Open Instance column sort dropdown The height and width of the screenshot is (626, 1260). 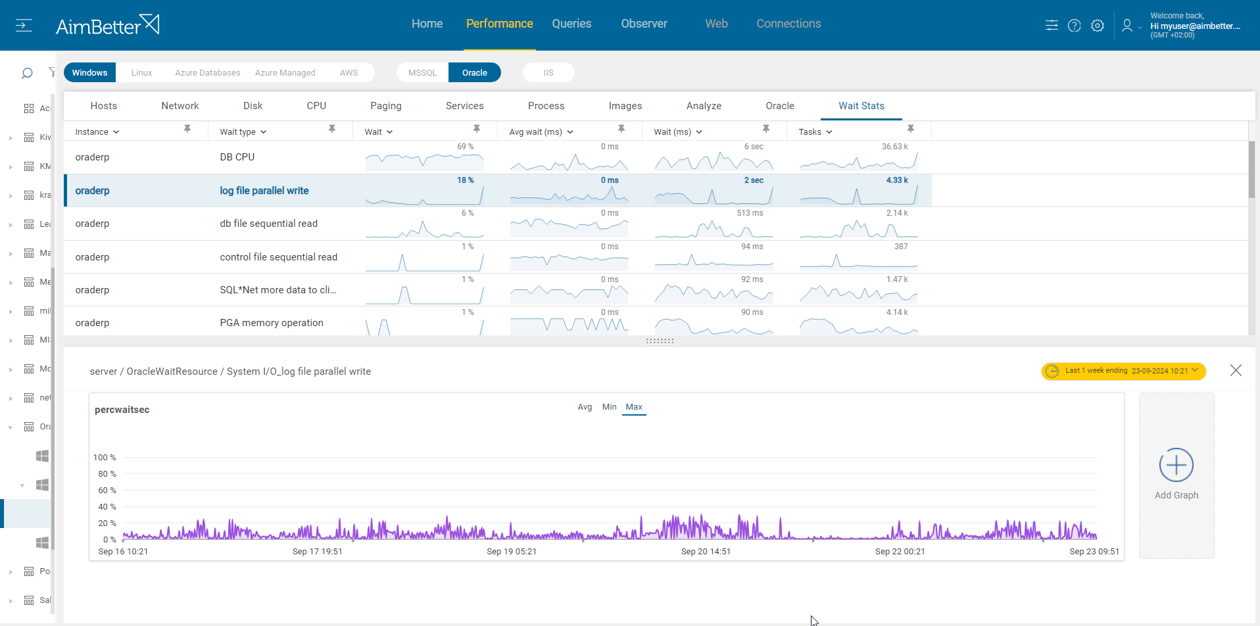click(116, 132)
